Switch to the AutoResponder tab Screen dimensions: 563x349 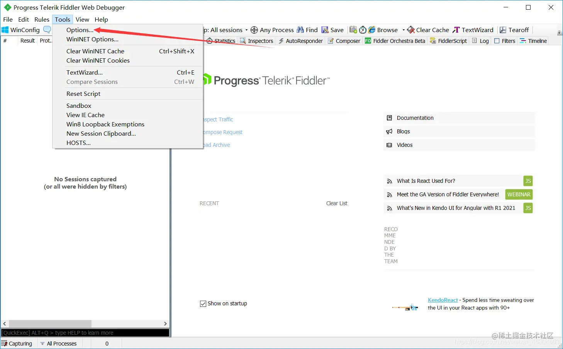(x=300, y=41)
